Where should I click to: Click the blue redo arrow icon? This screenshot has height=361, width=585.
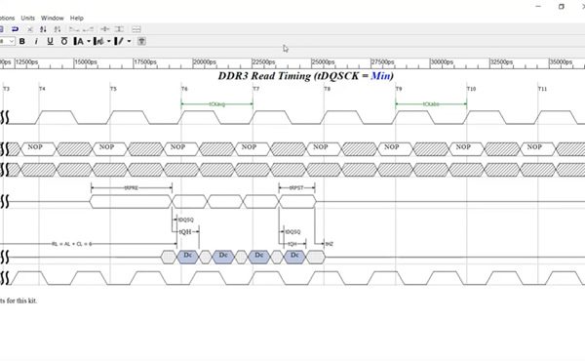(x=15, y=28)
